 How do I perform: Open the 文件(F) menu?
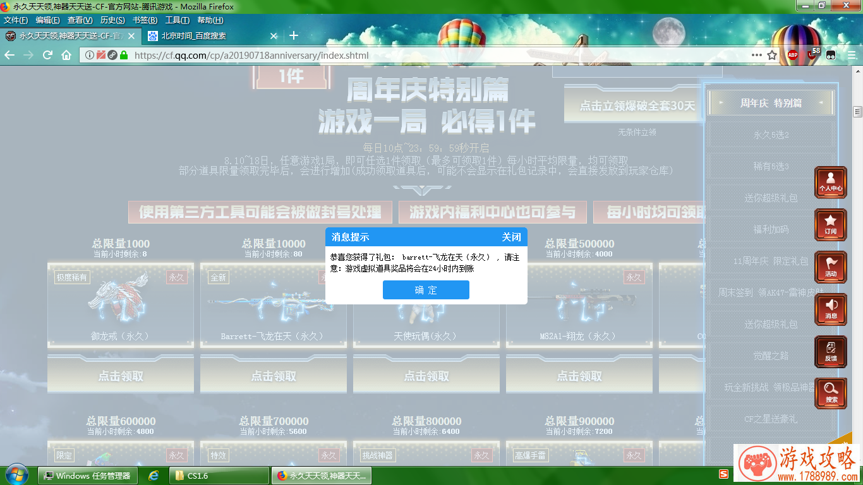pyautogui.click(x=15, y=20)
